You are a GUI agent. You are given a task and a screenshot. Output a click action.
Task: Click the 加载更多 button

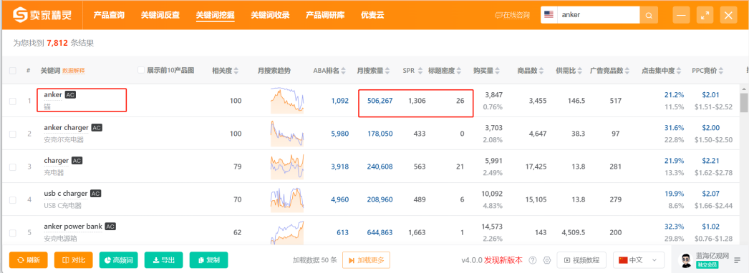coord(367,260)
